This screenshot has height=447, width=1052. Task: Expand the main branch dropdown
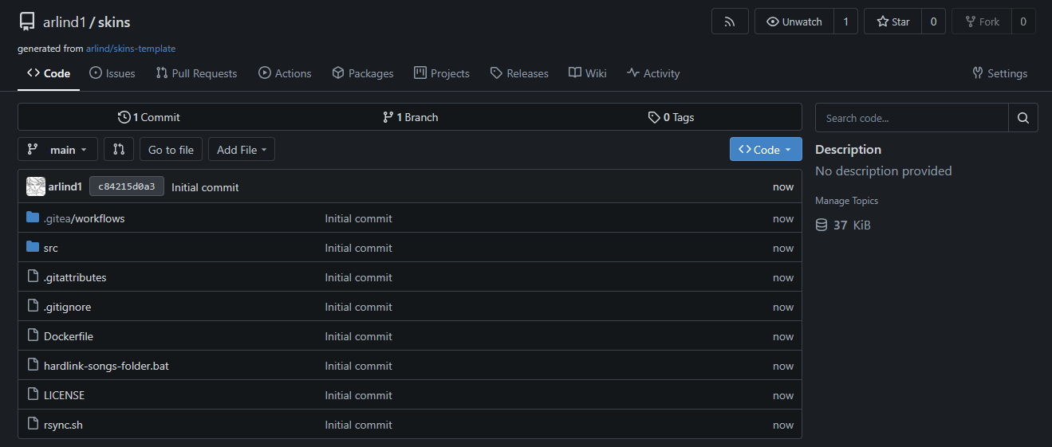[x=57, y=149]
